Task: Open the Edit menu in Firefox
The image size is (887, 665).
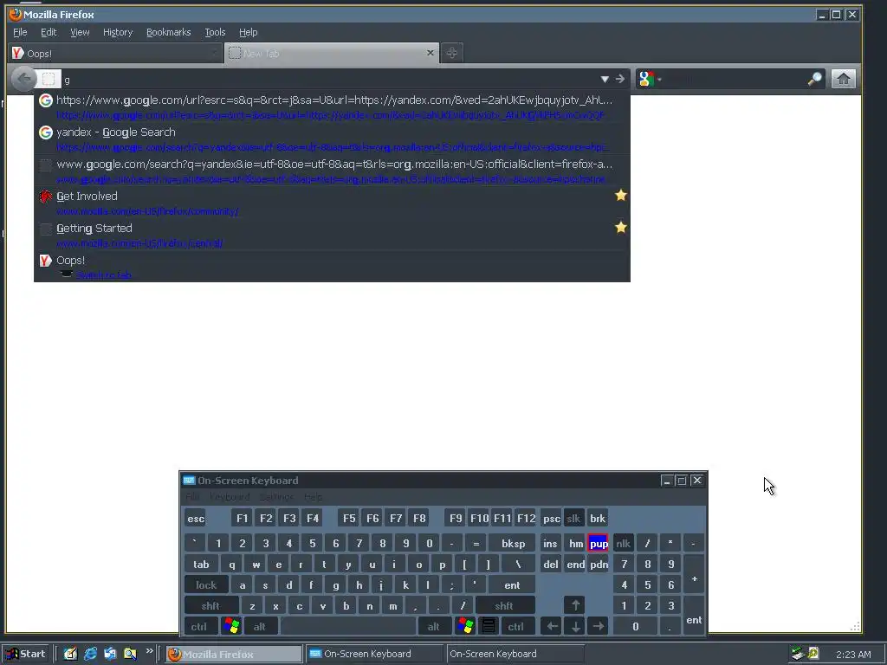Action: pos(49,32)
